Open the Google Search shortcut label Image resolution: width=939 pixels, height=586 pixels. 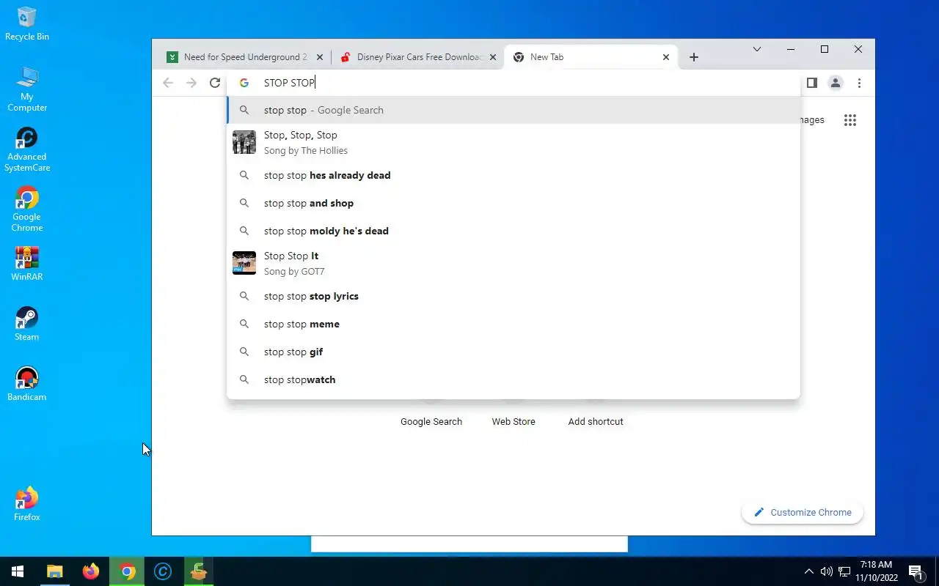(x=431, y=422)
